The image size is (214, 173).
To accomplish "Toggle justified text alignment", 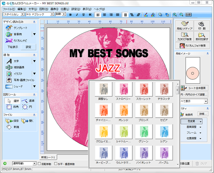I will (x=118, y=15).
